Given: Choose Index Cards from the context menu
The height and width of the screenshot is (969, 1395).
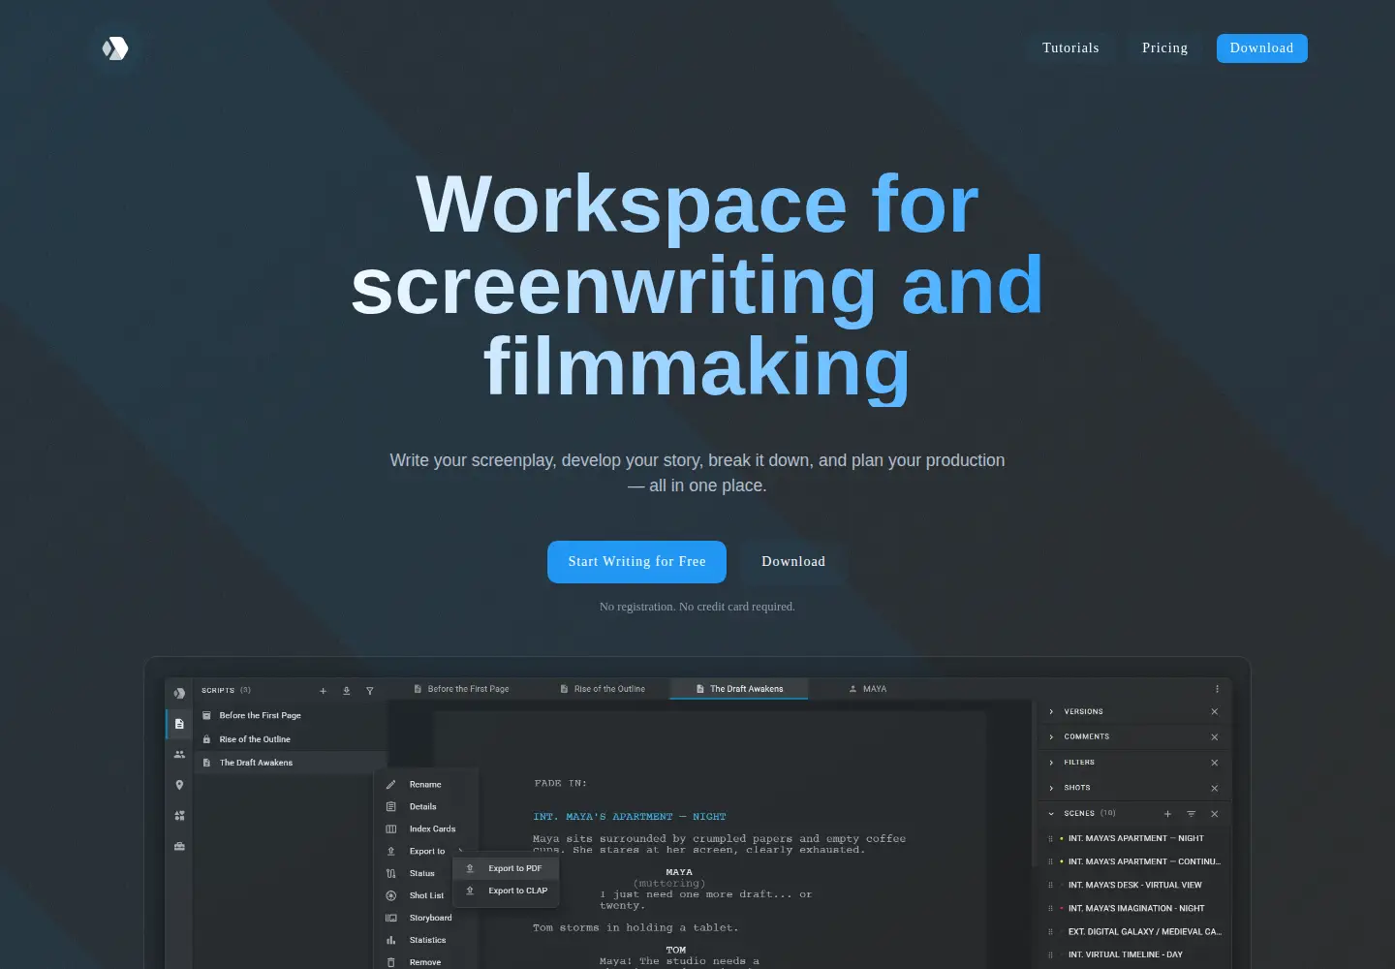Looking at the screenshot, I should pos(426,829).
